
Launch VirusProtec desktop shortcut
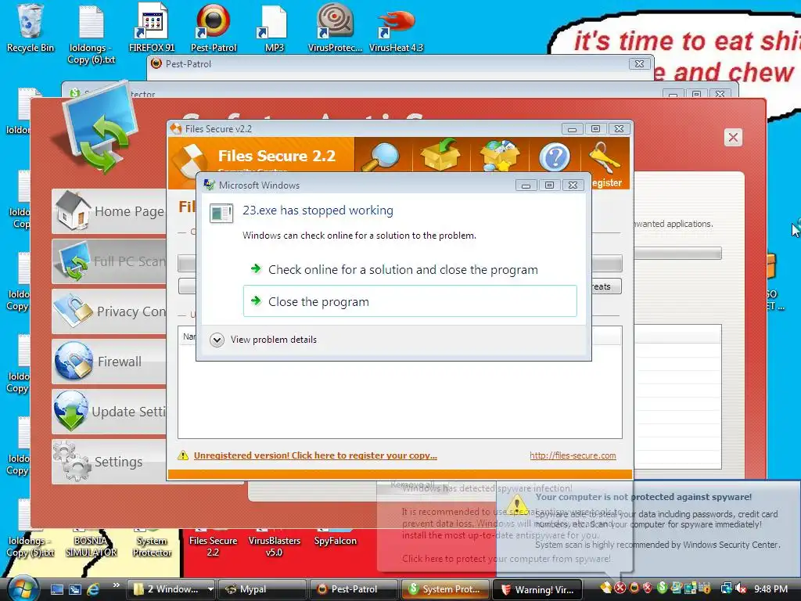(x=335, y=28)
